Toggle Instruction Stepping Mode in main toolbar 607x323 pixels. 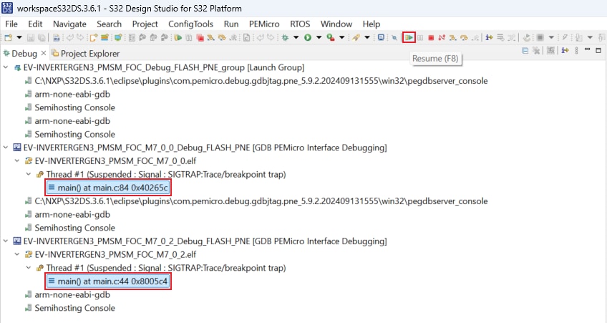[489, 37]
